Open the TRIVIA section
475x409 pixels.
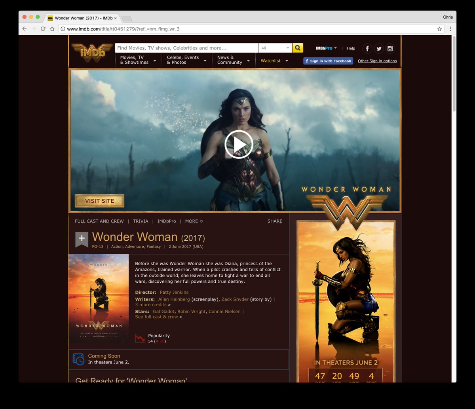tap(141, 221)
